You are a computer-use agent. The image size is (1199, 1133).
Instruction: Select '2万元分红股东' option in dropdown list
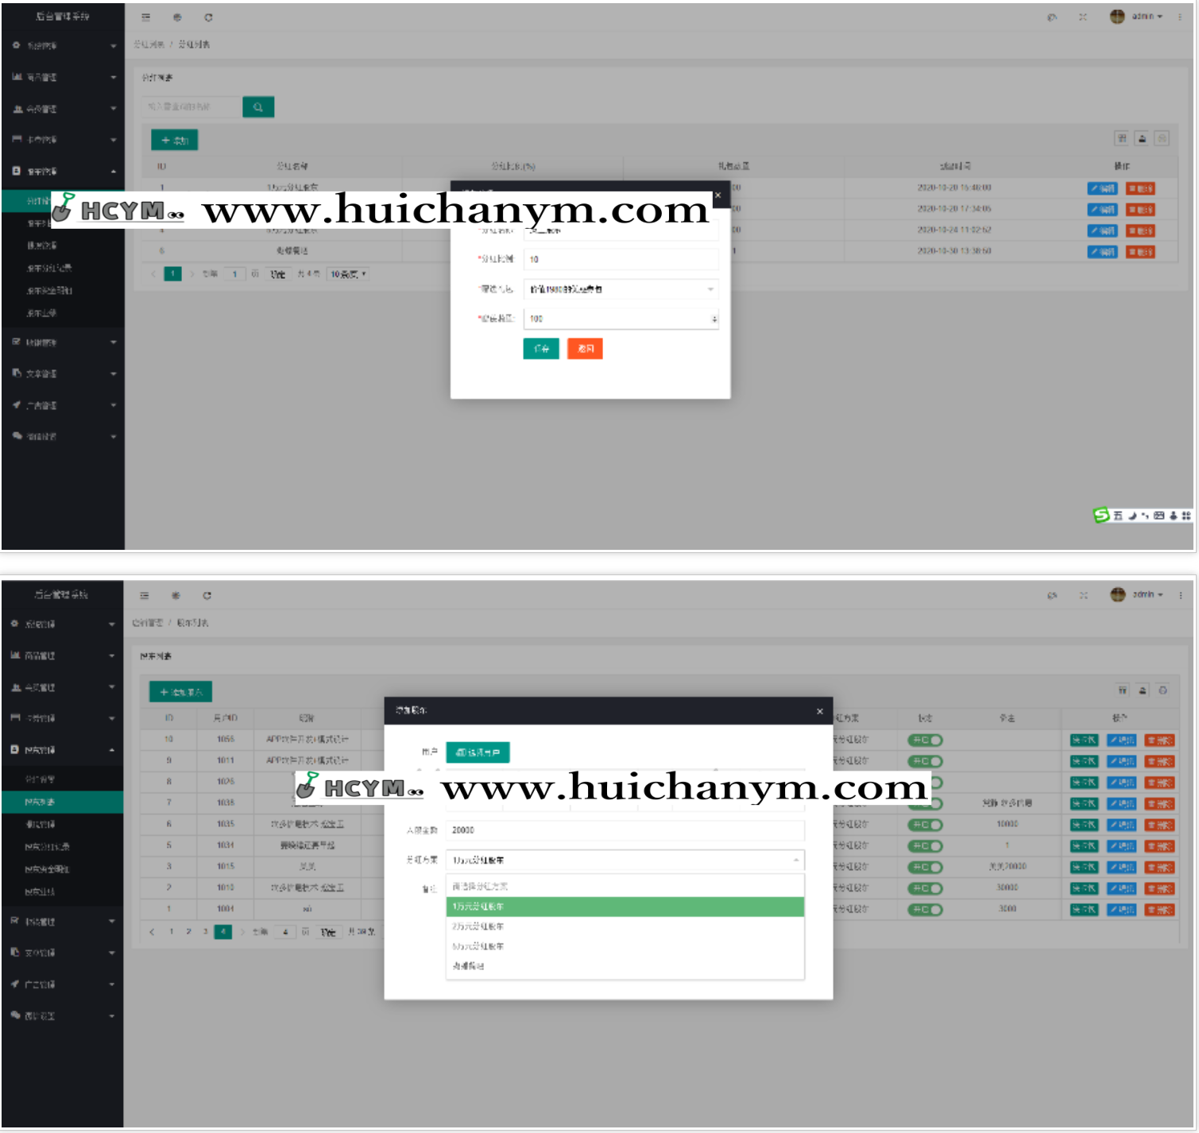pos(625,926)
